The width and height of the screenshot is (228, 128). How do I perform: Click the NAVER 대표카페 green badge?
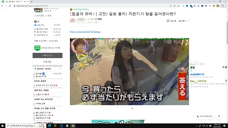pos(37,48)
